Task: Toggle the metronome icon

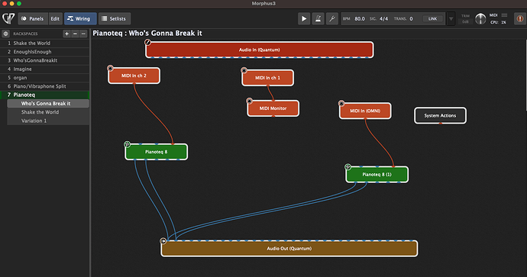Action: (x=318, y=19)
